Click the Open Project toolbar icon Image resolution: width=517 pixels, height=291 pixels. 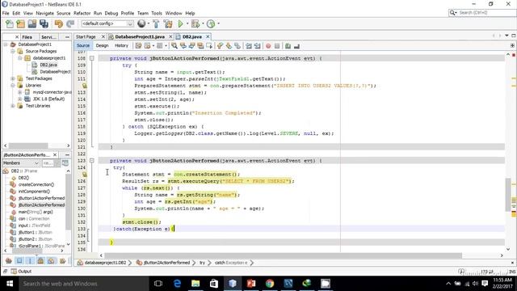(x=32, y=23)
